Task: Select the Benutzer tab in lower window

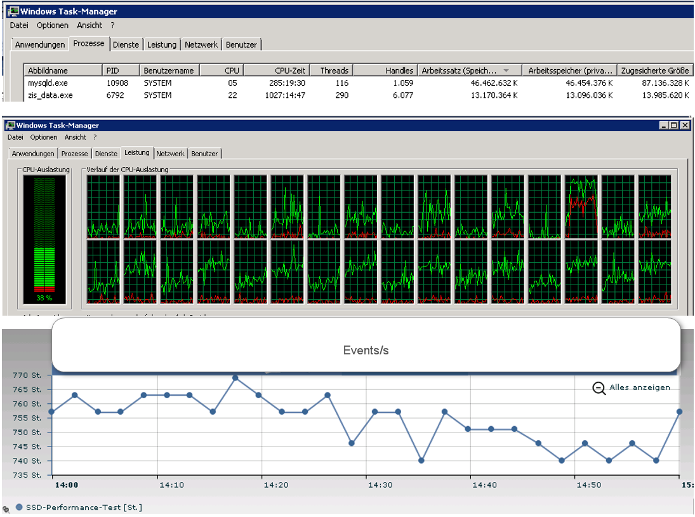Action: 204,154
